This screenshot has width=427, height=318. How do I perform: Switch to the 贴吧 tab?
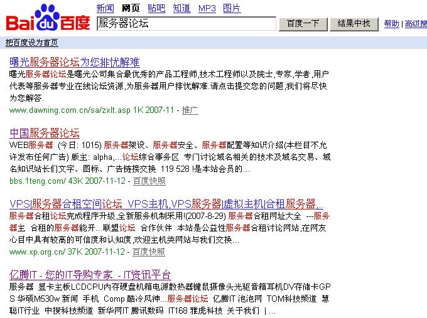(x=156, y=8)
